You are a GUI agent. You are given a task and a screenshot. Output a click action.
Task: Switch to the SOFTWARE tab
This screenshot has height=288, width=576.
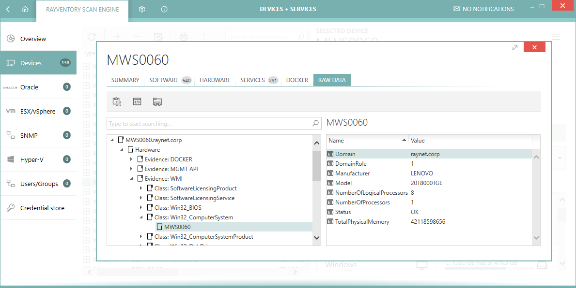pyautogui.click(x=164, y=80)
